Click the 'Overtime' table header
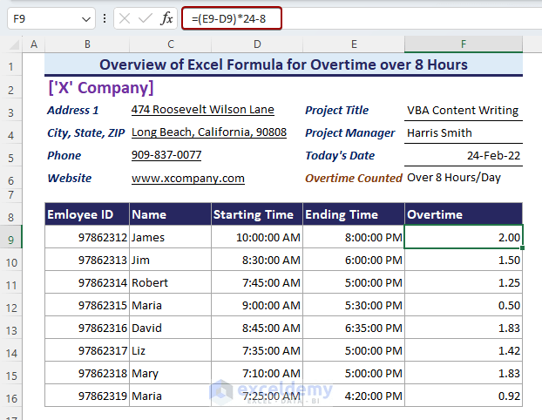The image size is (542, 420). [x=464, y=214]
